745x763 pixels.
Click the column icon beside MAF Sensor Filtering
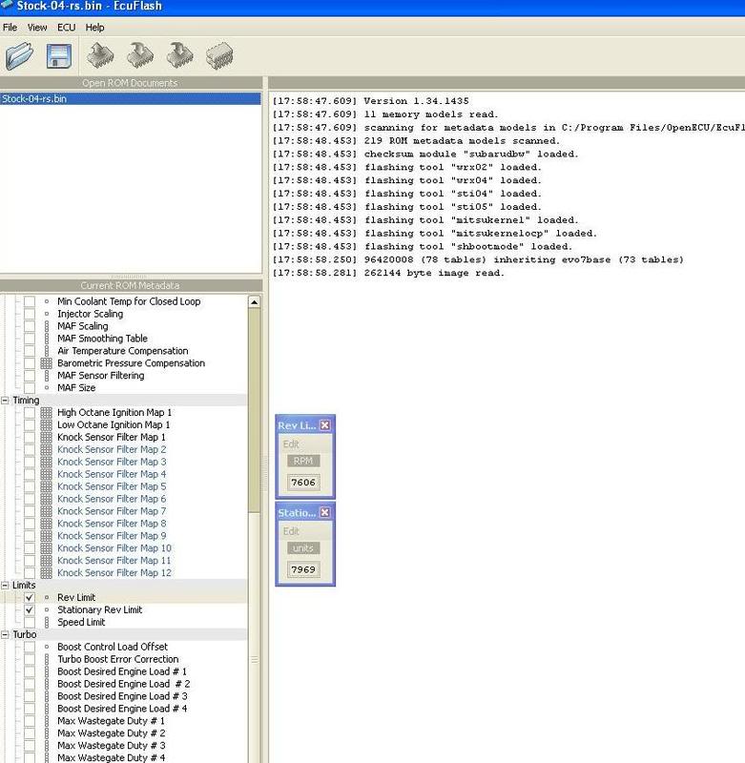47,375
